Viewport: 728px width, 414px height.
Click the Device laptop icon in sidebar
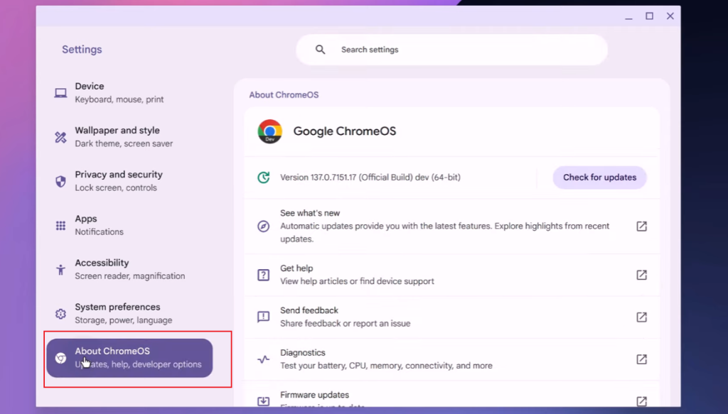[x=60, y=93]
